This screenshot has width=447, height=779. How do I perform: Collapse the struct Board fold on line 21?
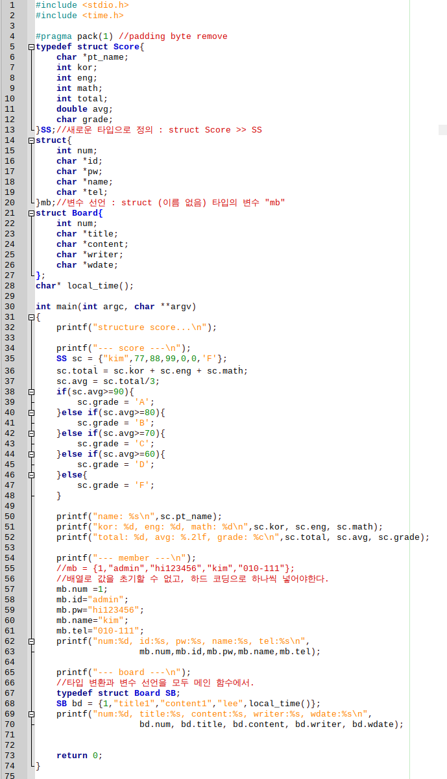[x=31, y=214]
